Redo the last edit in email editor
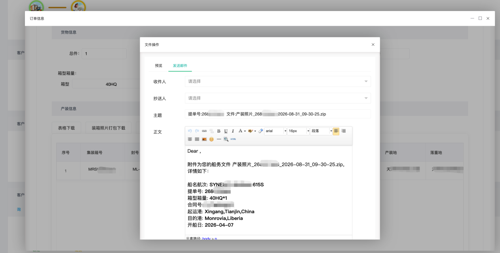500x253 pixels. click(197, 131)
